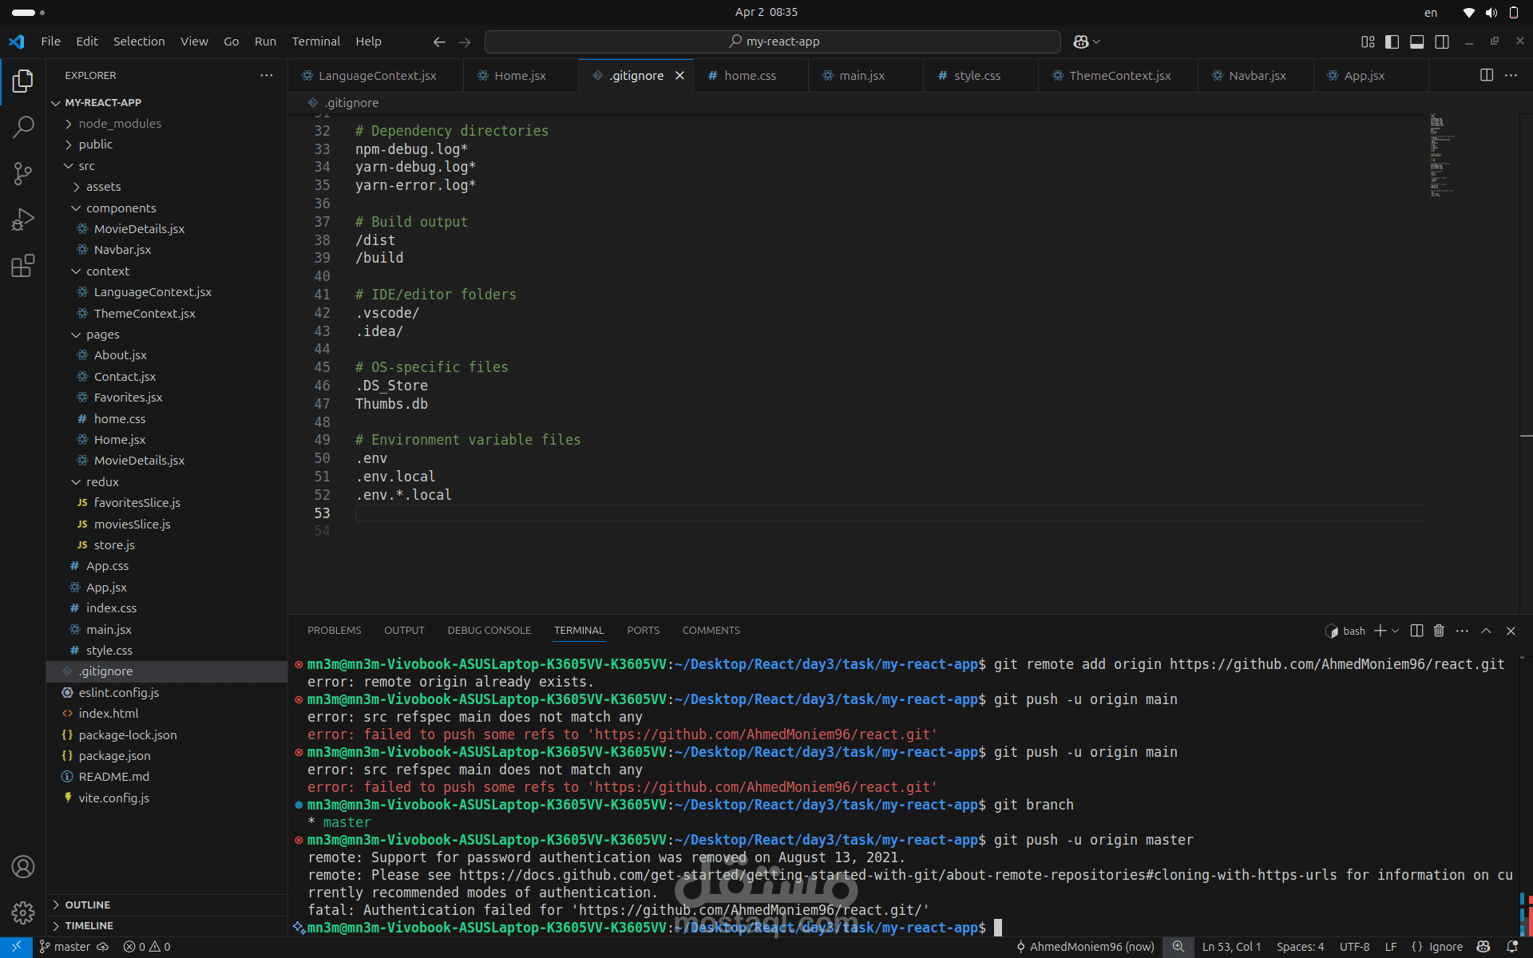Image resolution: width=1533 pixels, height=958 pixels.
Task: Split the editor to the right
Action: point(1487,75)
